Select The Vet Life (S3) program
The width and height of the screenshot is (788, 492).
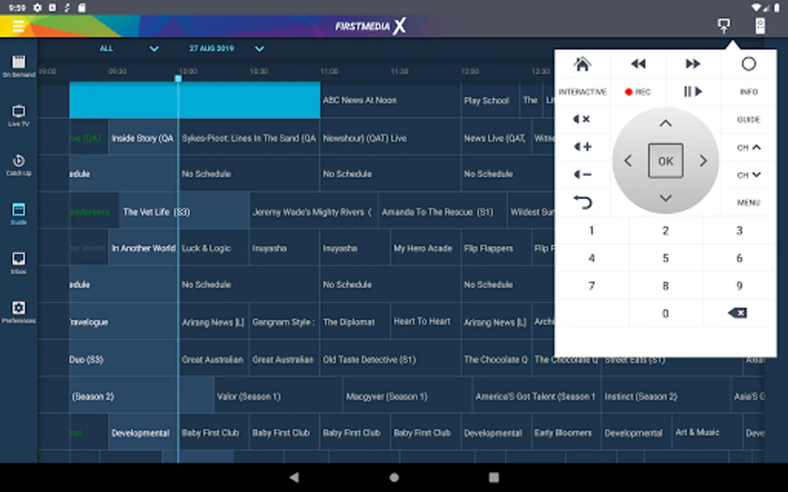tap(184, 212)
